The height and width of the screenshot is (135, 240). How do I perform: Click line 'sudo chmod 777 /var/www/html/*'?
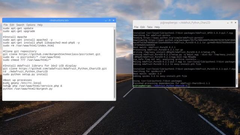27,60
